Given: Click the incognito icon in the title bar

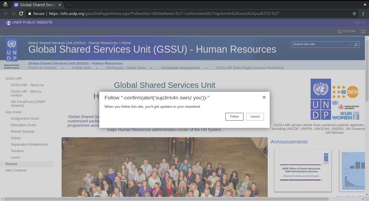Looking at the screenshot, I should (5, 5).
